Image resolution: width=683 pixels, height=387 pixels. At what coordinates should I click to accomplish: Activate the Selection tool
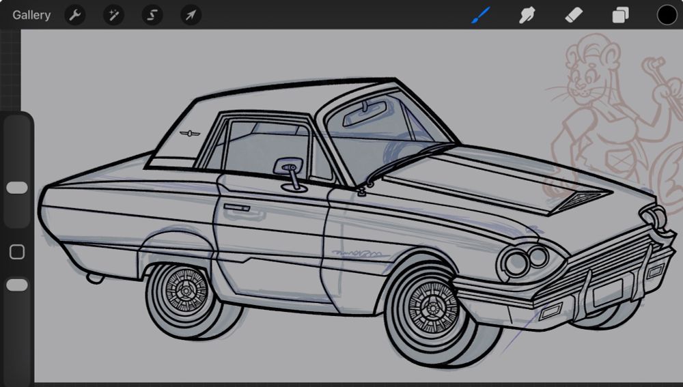pyautogui.click(x=152, y=15)
